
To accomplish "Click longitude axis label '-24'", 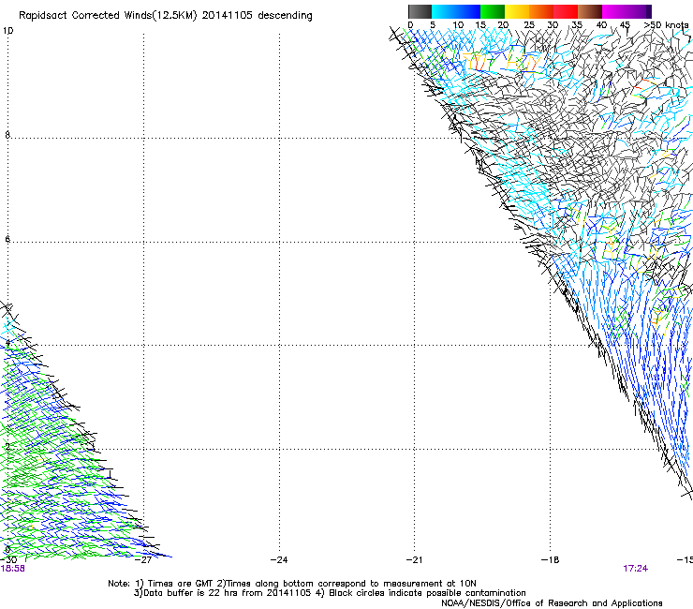I will [x=279, y=560].
